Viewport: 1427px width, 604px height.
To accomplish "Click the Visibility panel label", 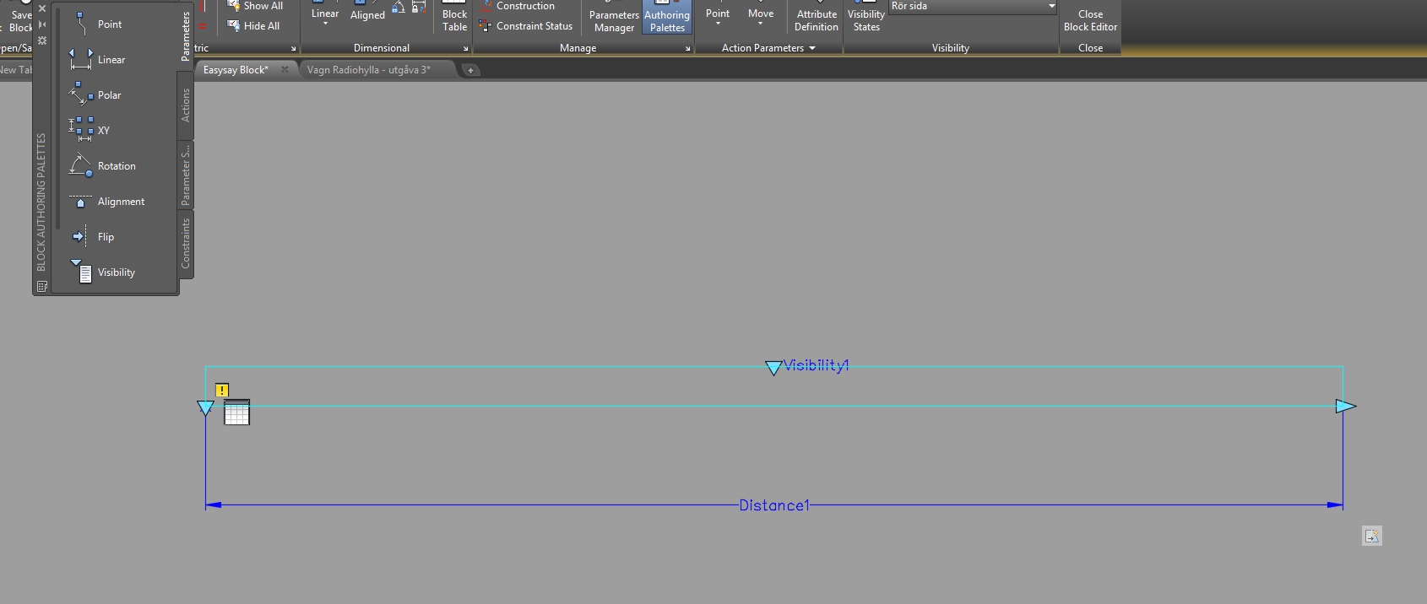I will (x=951, y=48).
